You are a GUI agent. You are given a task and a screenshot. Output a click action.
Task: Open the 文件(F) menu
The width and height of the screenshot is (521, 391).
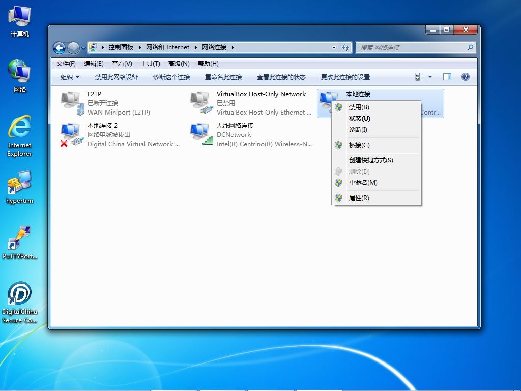tap(66, 64)
